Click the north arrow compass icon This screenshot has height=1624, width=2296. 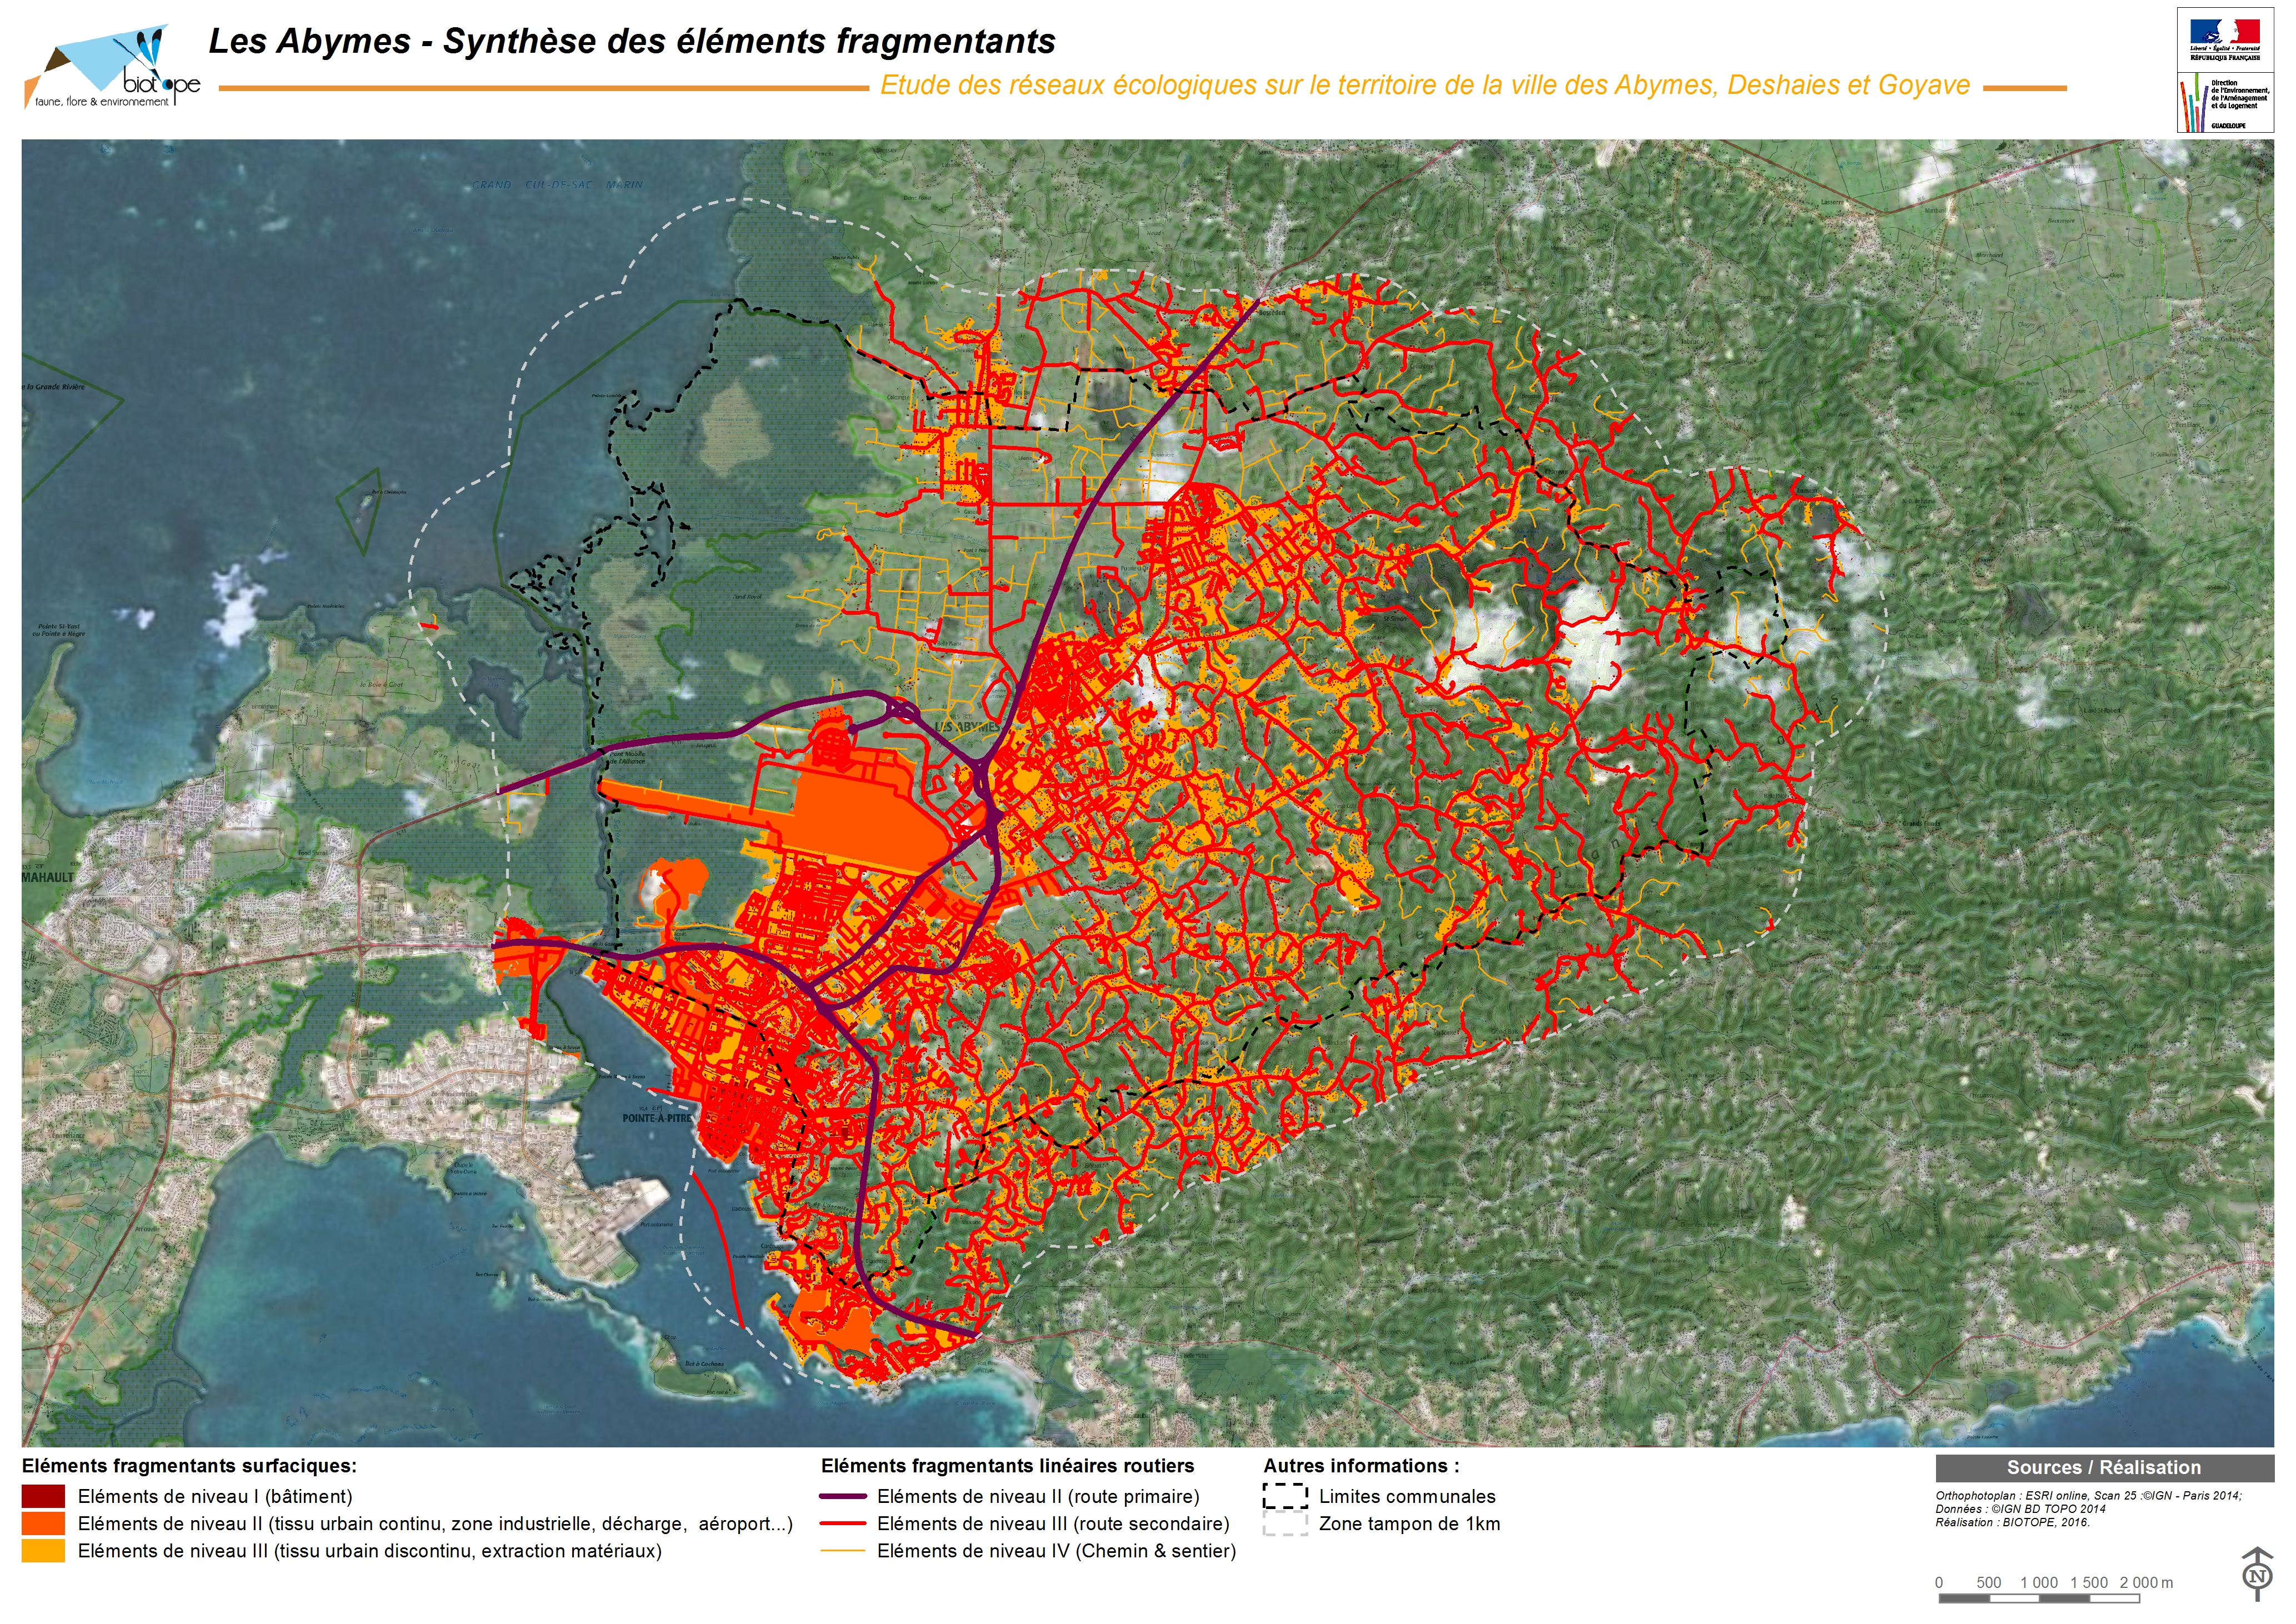point(2256,1575)
